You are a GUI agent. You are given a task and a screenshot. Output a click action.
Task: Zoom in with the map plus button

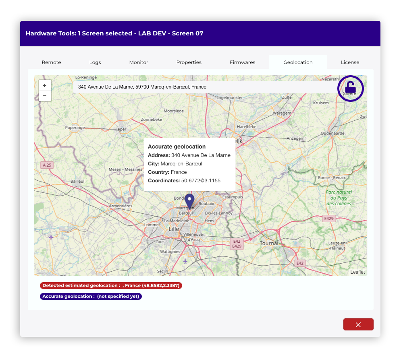pyautogui.click(x=45, y=85)
